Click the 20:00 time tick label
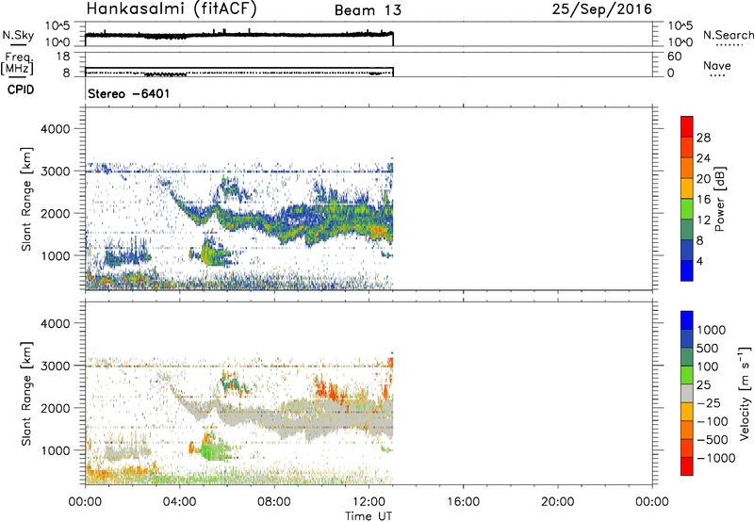The width and height of the screenshot is (754, 522). point(557,502)
